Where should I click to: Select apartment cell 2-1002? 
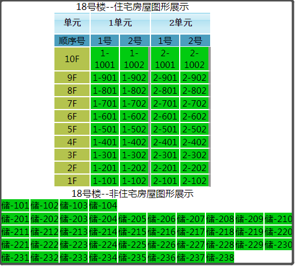coord(194,59)
